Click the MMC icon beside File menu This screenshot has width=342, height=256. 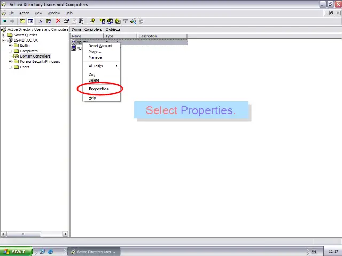pyautogui.click(x=4, y=13)
